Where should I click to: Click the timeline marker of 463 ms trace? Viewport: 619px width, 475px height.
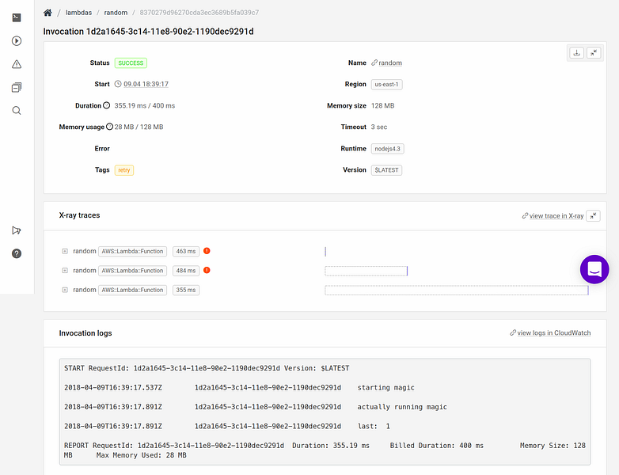pos(325,252)
